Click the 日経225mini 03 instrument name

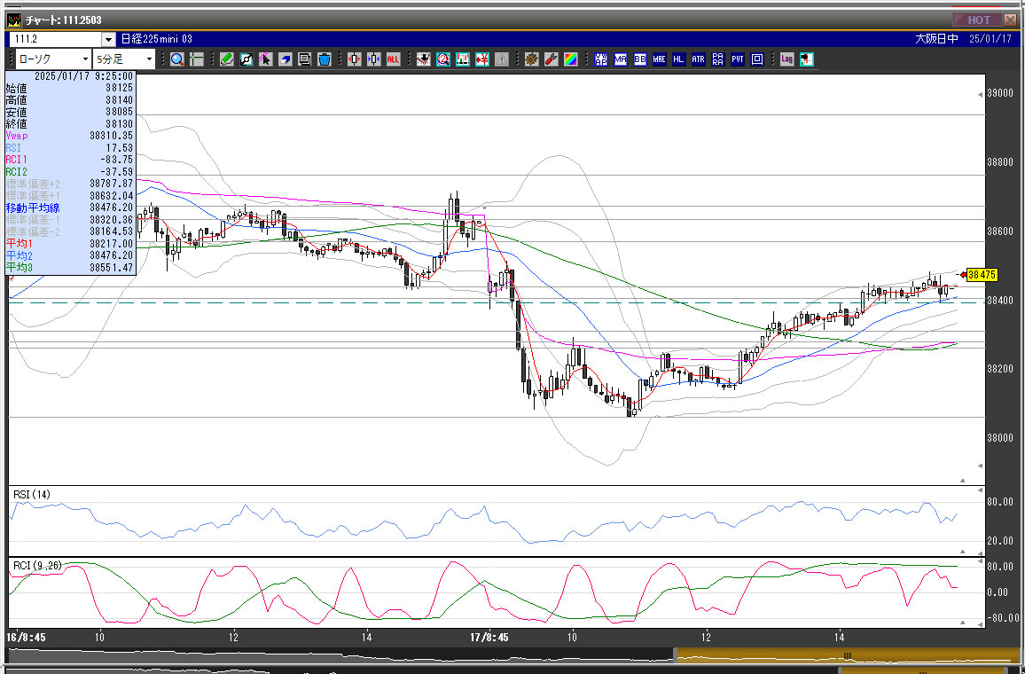pos(156,39)
